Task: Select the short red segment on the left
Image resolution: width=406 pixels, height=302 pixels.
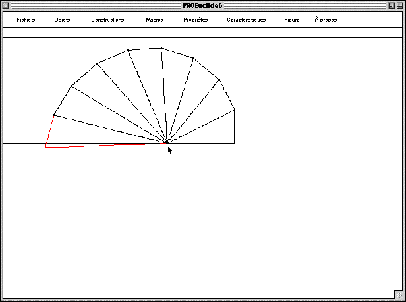Action: [49, 132]
